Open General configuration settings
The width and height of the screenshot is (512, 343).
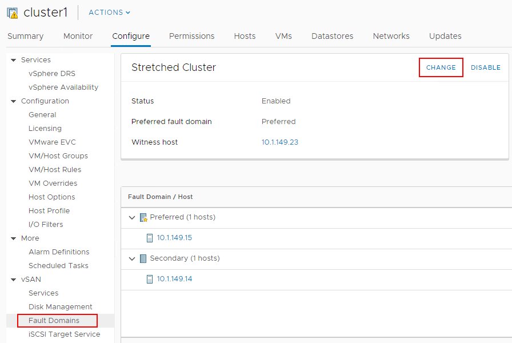pos(42,115)
